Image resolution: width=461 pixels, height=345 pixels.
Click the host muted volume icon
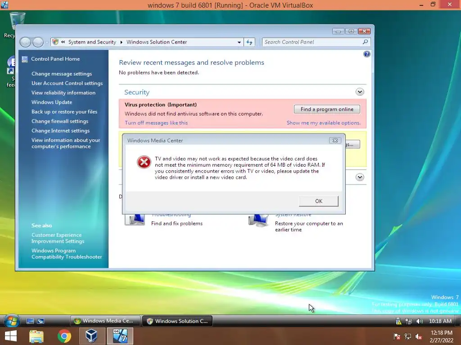[419, 336]
